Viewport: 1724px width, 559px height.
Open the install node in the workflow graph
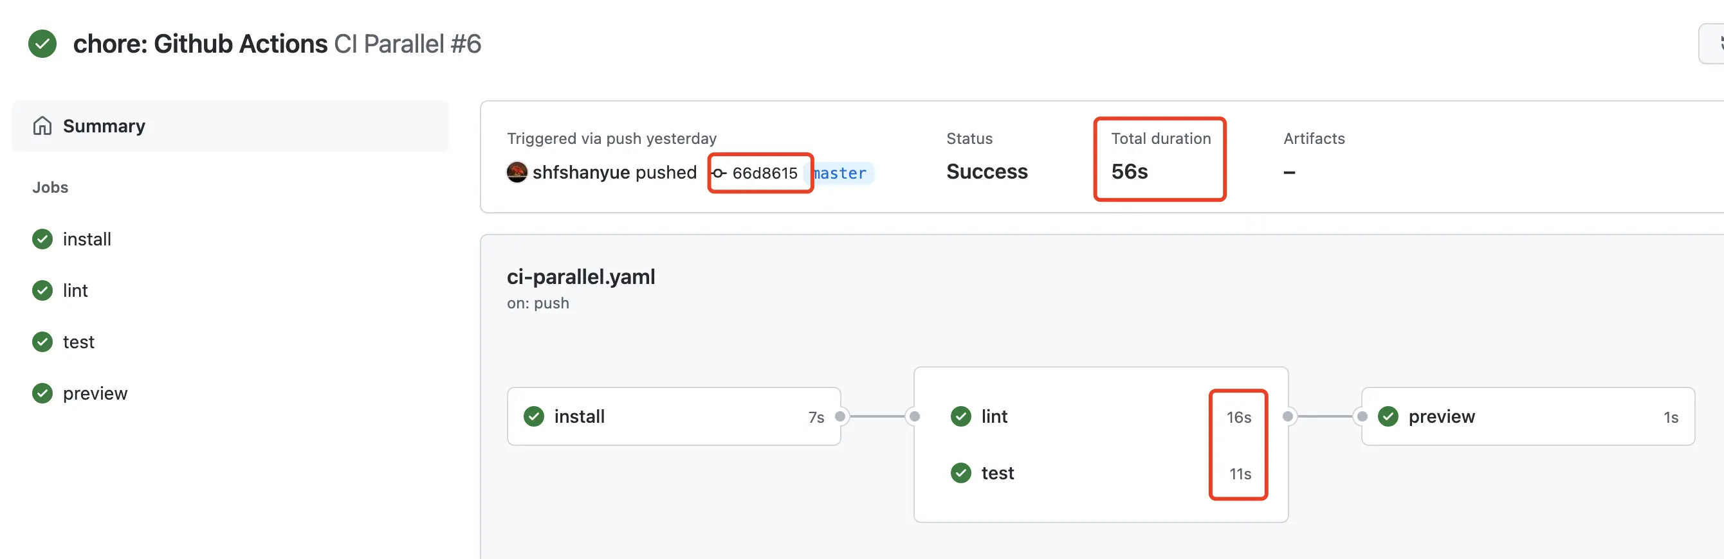click(x=674, y=416)
